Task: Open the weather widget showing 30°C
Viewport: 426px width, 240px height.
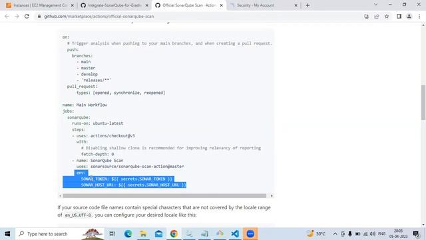Action: click(316, 234)
